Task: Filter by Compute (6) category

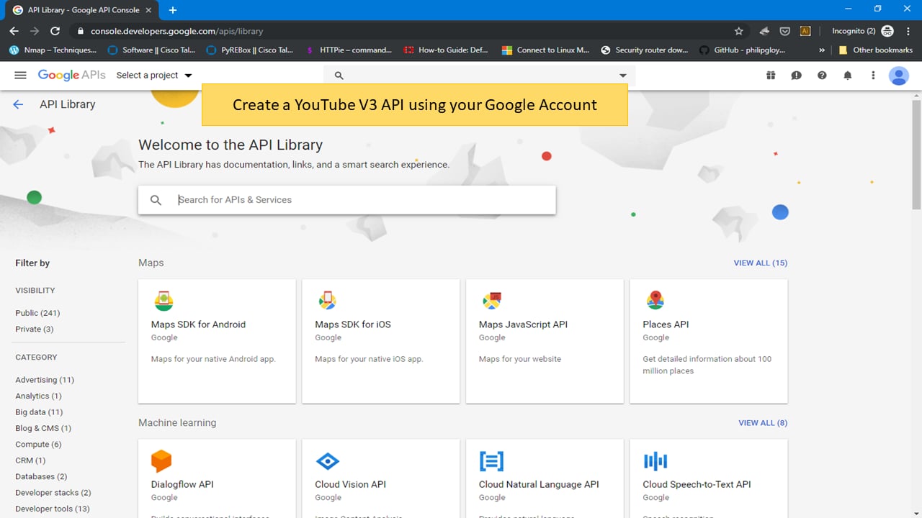Action: click(x=38, y=445)
